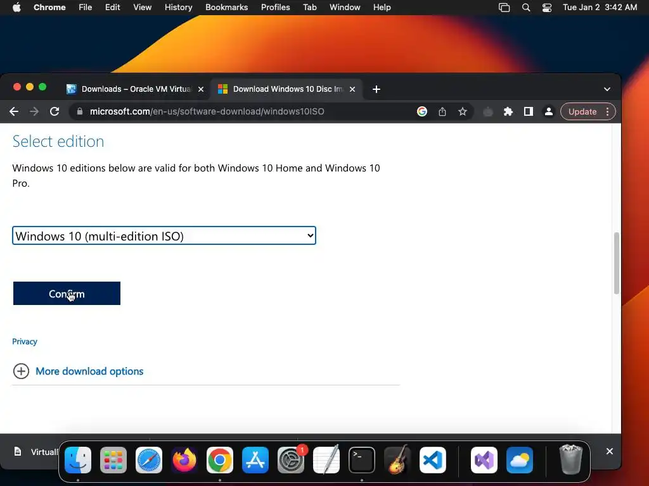Open the Windows 10 multi-edition ISO dropdown
The width and height of the screenshot is (649, 486).
click(x=164, y=235)
